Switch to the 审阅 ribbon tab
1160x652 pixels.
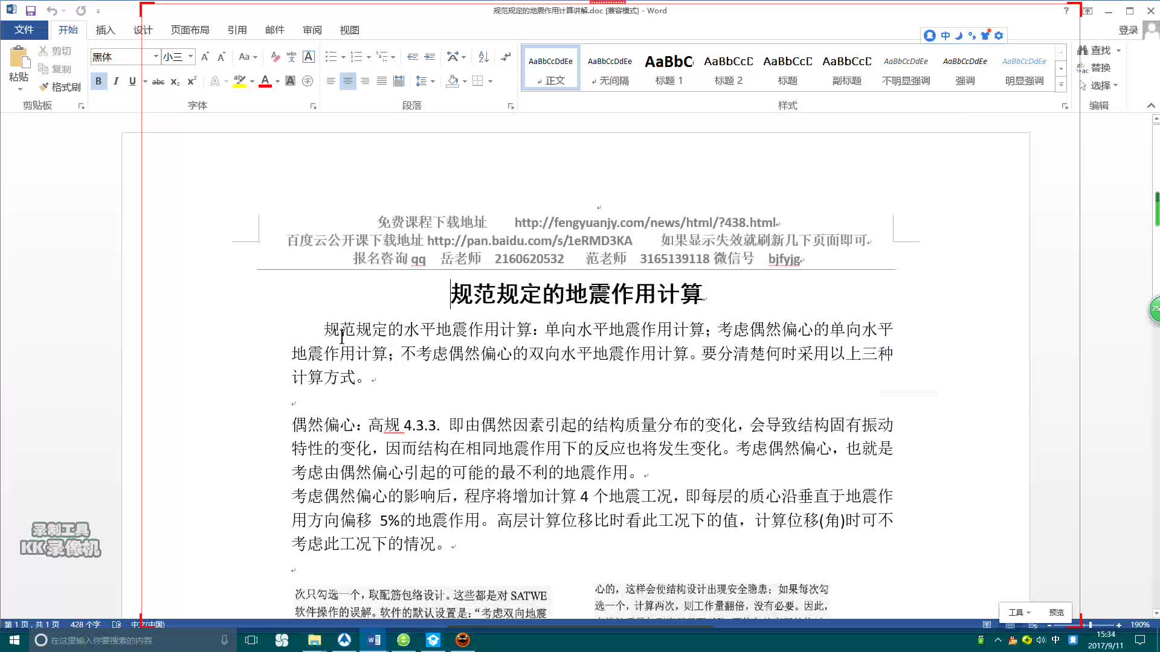pyautogui.click(x=312, y=30)
